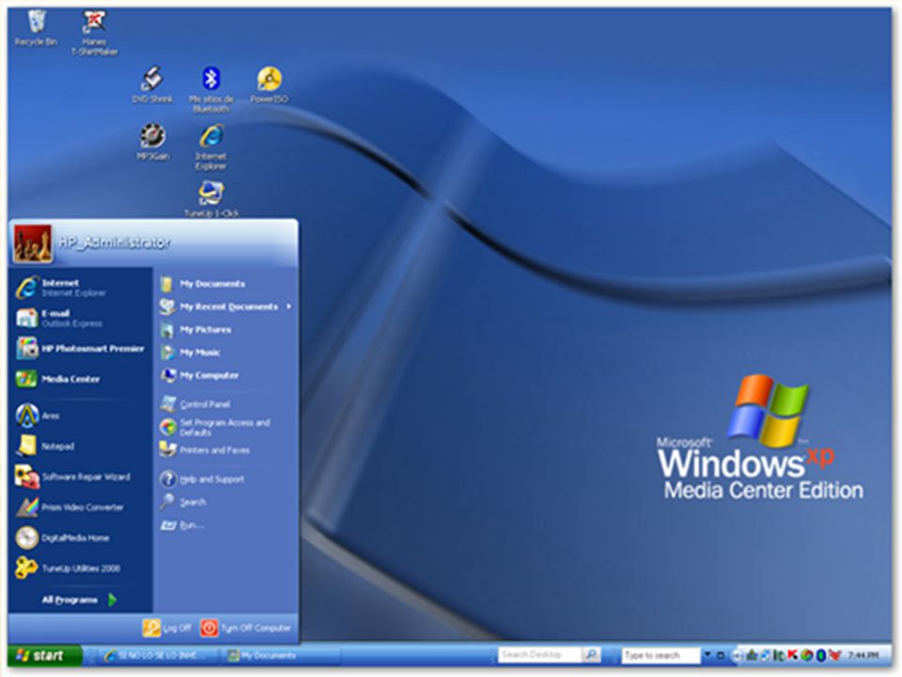Click the green bars tray icon
902x677 pixels.
click(x=778, y=655)
